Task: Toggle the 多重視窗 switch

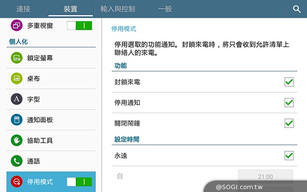Action: [79, 25]
